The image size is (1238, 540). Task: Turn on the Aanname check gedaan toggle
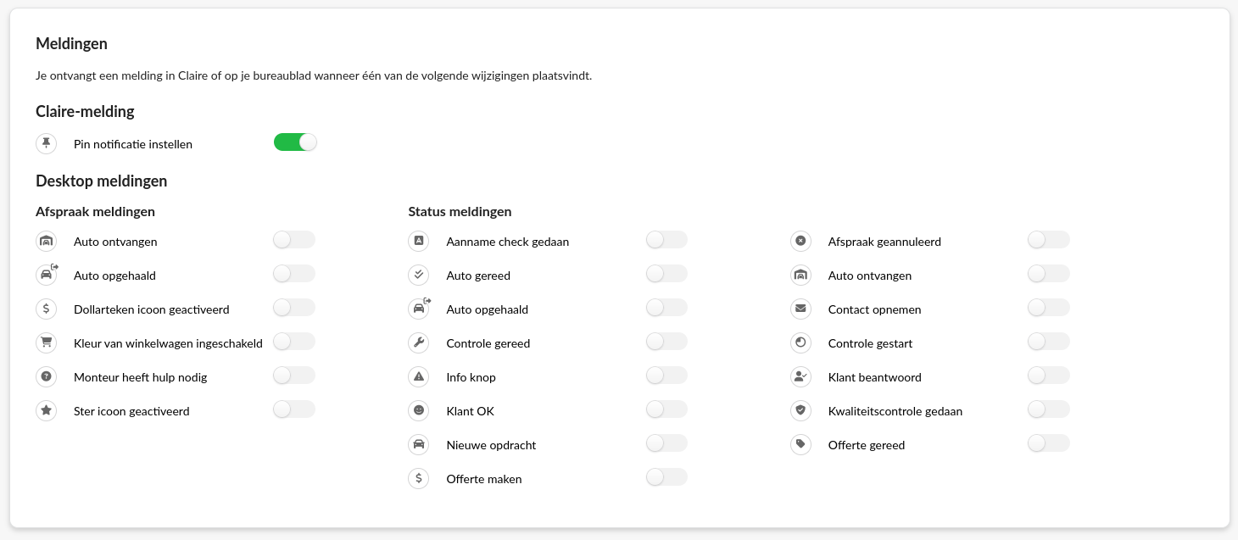tap(666, 240)
